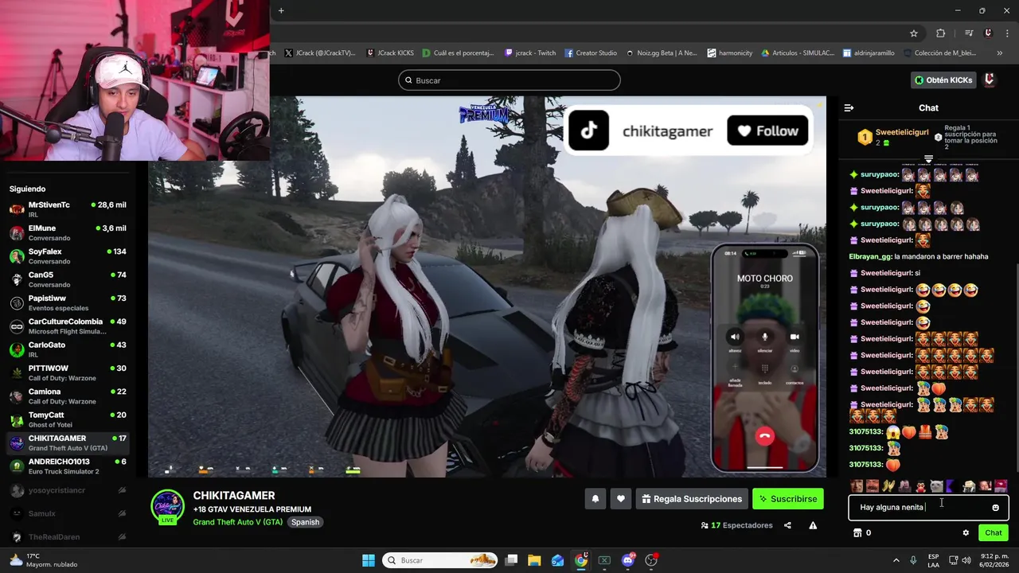
Task: Bookmark page with star icon
Action: coord(914,33)
